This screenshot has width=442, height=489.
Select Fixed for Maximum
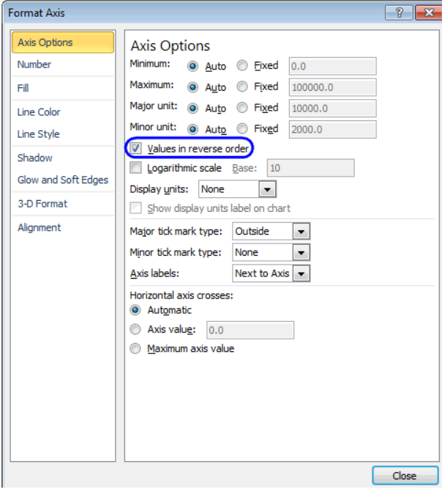pos(242,87)
